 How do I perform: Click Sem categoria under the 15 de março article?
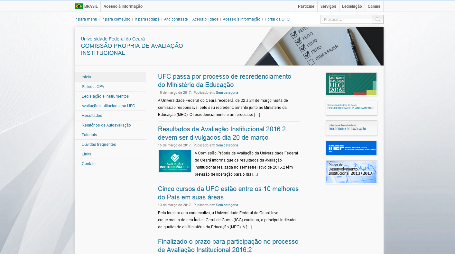tap(227, 145)
